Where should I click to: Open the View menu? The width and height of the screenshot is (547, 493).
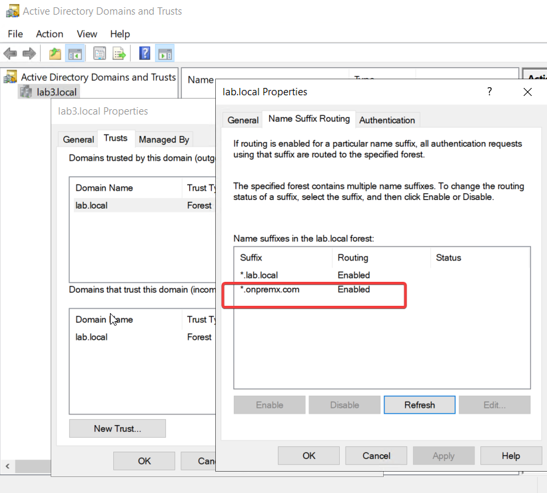pos(87,34)
